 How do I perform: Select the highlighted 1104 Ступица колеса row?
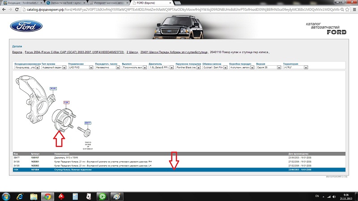tap(179, 170)
